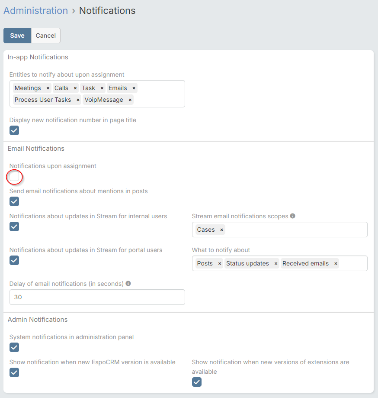Remove the Meetings tag

tap(48, 88)
